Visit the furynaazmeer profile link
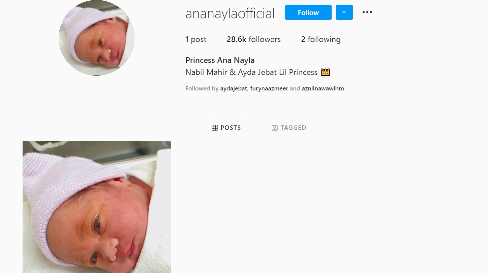 coord(269,88)
